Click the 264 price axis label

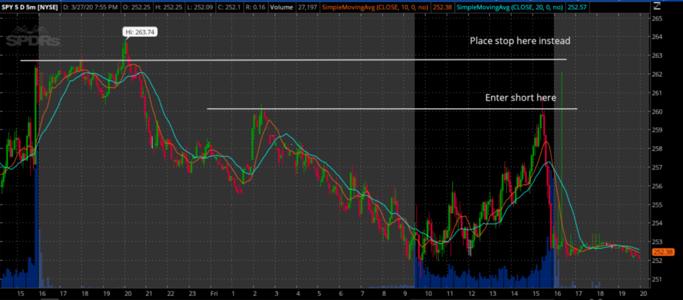tap(658, 37)
